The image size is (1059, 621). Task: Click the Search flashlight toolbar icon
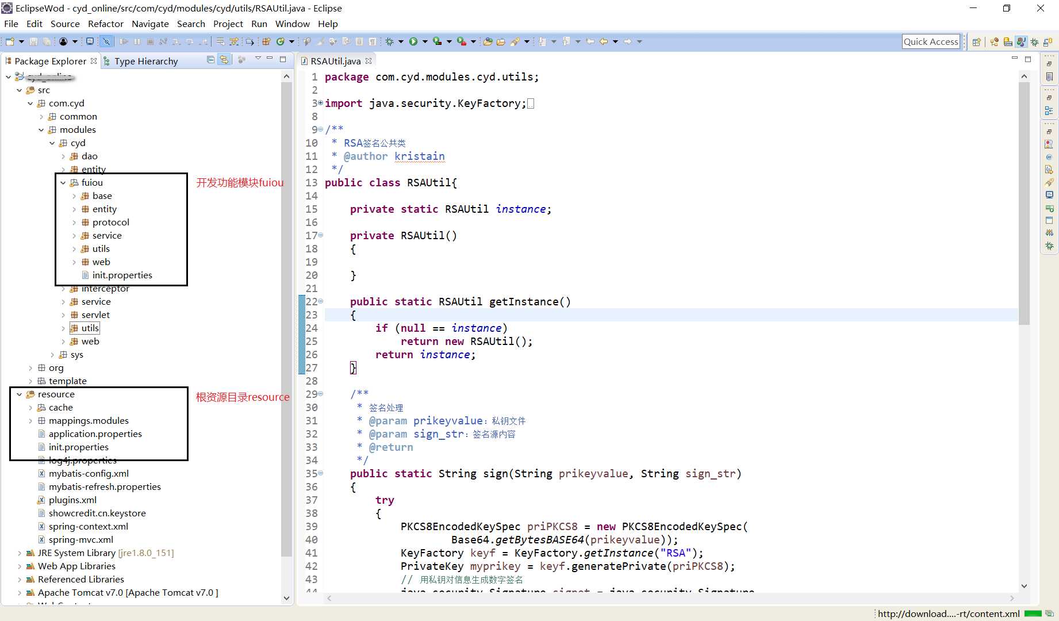[515, 41]
